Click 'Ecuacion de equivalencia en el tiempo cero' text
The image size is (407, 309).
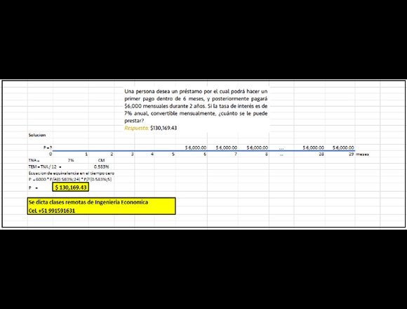[x=72, y=173]
